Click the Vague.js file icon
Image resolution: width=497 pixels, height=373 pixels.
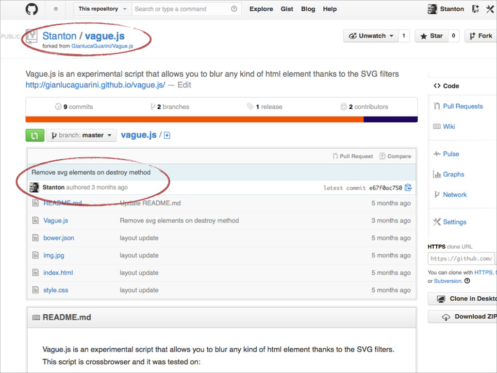[35, 220]
